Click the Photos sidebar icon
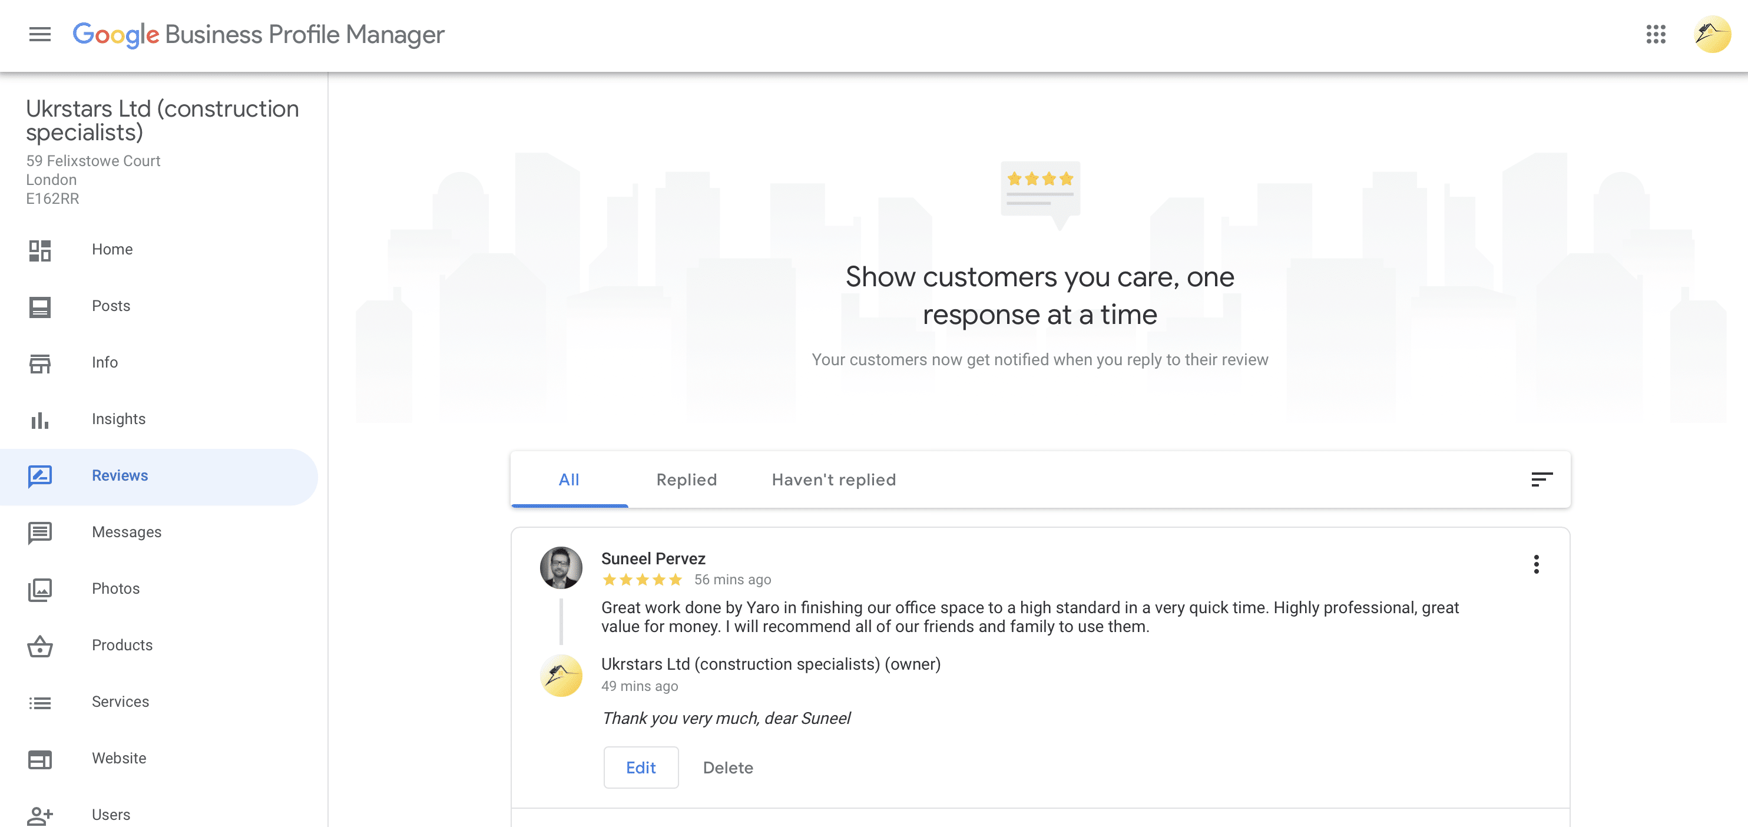Screen dimensions: 1748x827 [x=40, y=590]
